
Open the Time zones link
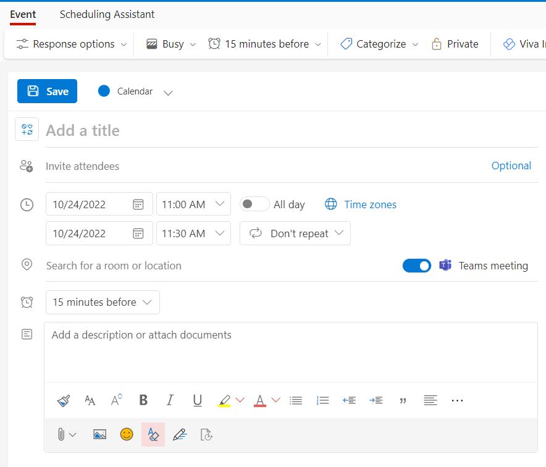click(370, 204)
